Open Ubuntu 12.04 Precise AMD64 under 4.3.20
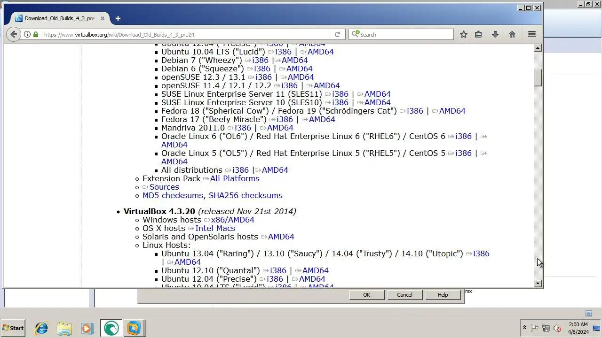This screenshot has width=602, height=338. 312,279
